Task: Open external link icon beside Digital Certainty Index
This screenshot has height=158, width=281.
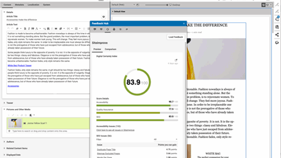Action: 176,60
